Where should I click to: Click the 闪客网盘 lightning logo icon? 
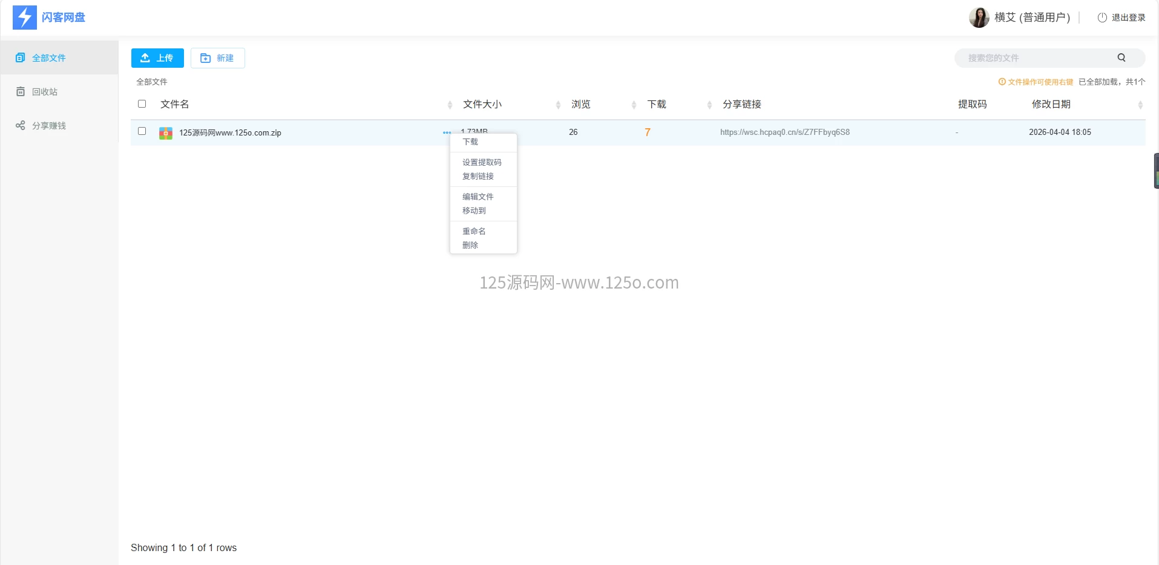pyautogui.click(x=25, y=18)
